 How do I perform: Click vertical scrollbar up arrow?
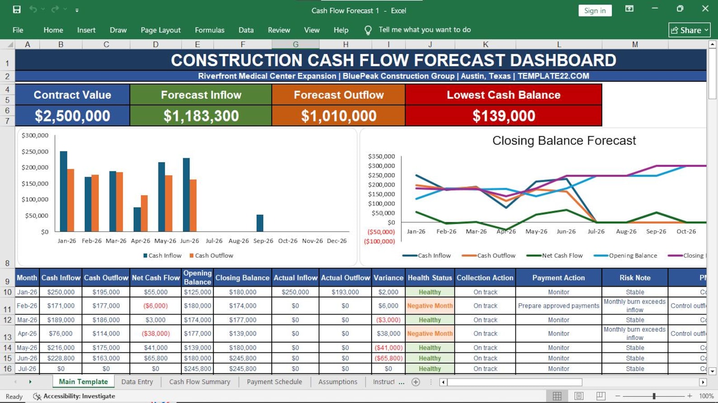click(713, 44)
